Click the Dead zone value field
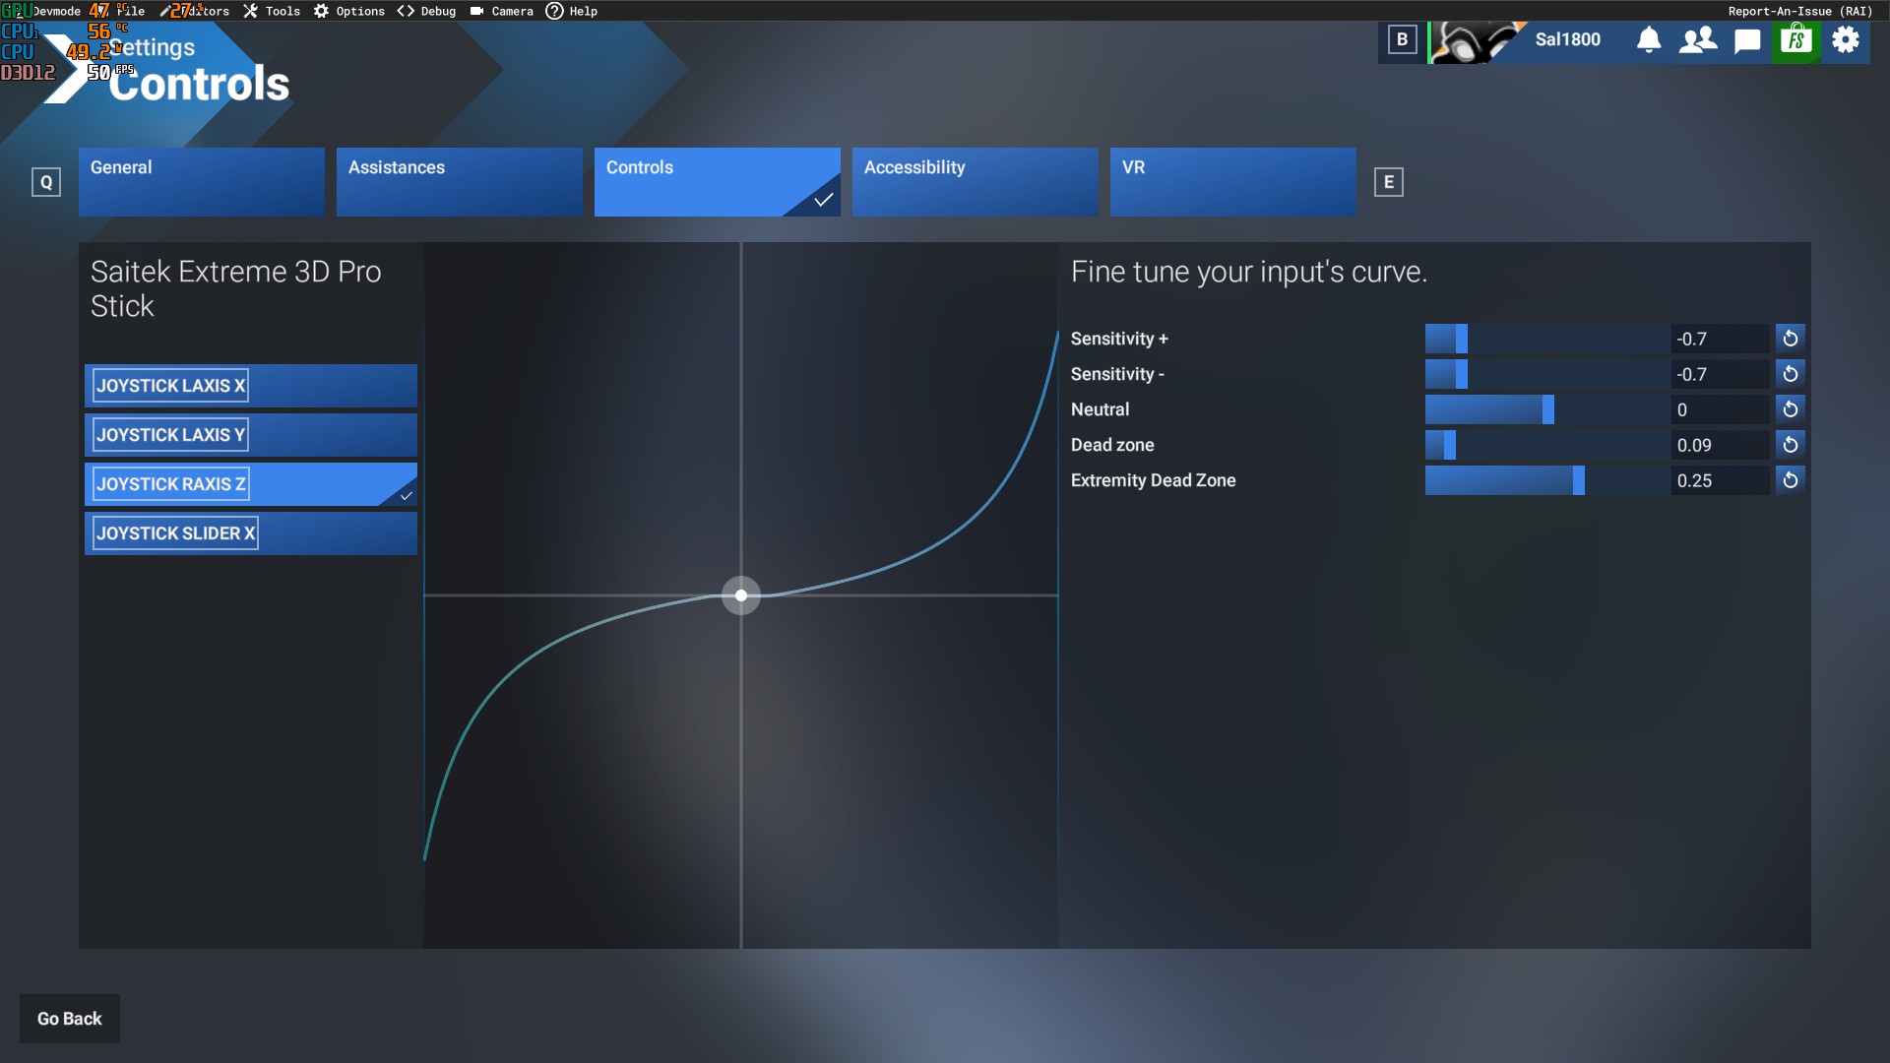This screenshot has height=1063, width=1890. [x=1720, y=445]
